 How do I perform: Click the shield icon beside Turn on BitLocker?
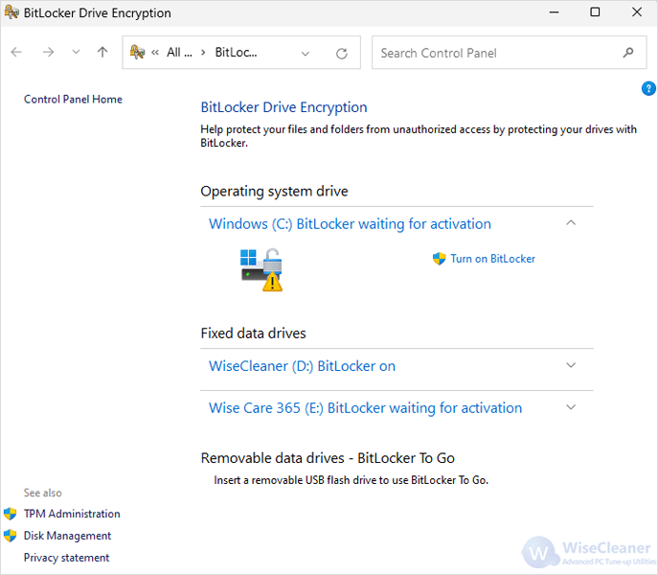439,259
